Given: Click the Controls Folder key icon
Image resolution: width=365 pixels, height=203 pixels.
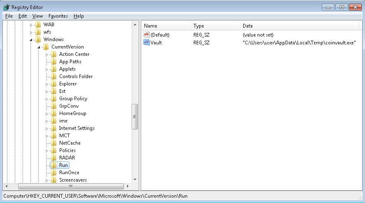Looking at the screenshot, I should [54, 76].
